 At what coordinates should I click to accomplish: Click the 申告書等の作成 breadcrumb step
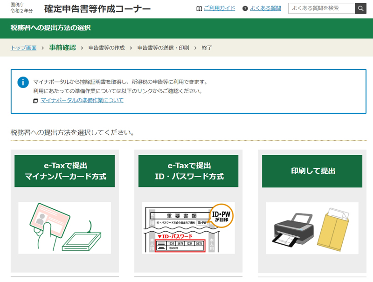pyautogui.click(x=107, y=48)
